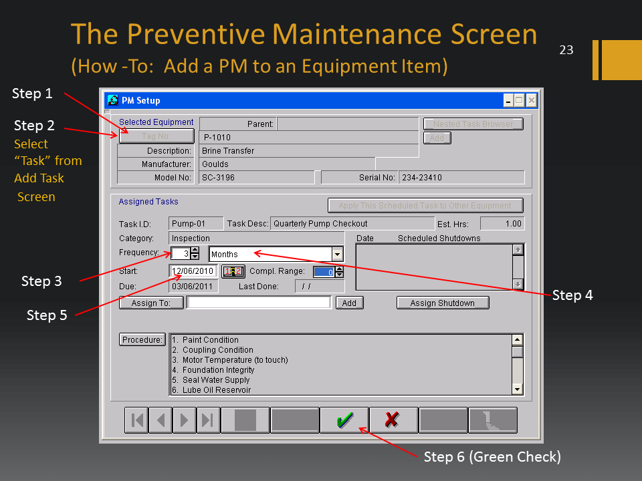Open the calendar date picker icon
This screenshot has width=642, height=481.
(x=233, y=272)
